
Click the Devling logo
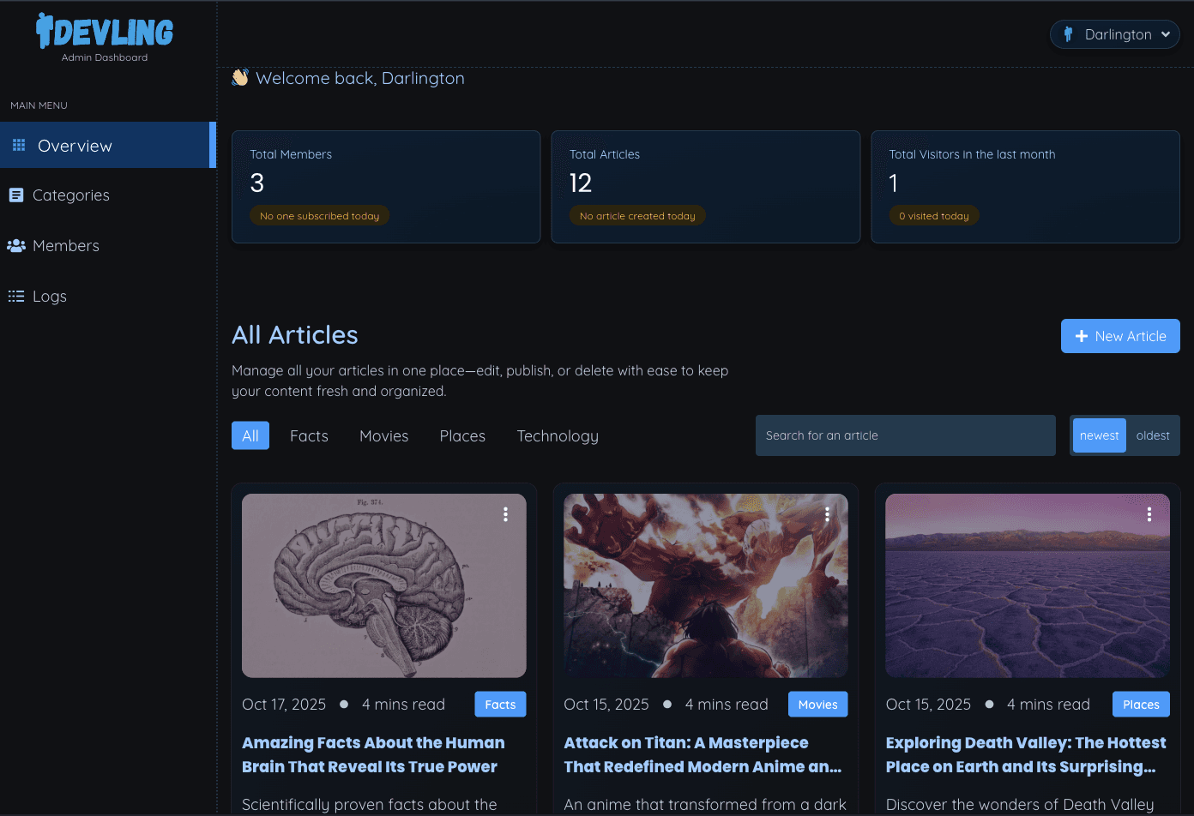105,32
